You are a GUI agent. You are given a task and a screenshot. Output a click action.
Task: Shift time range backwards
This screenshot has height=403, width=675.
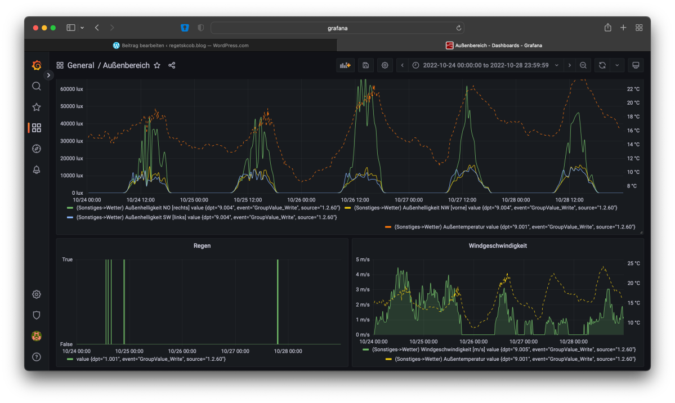click(x=403, y=65)
